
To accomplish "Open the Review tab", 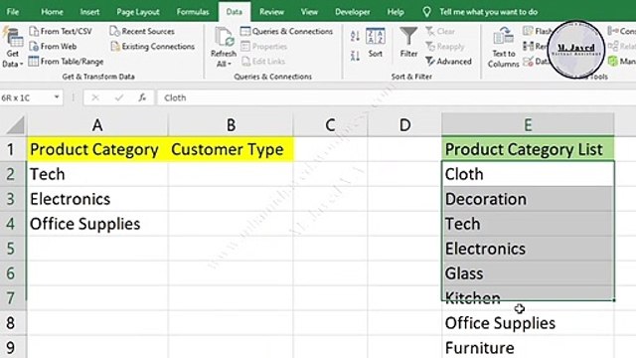I will click(271, 12).
